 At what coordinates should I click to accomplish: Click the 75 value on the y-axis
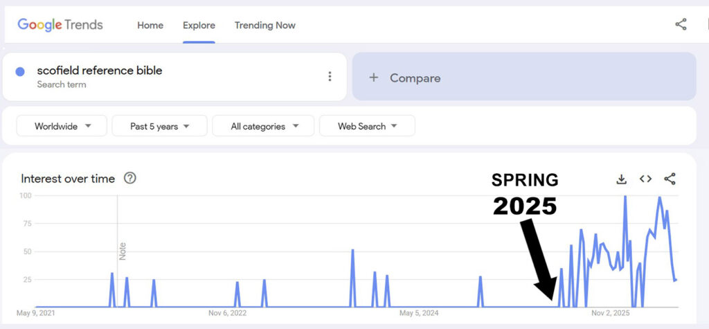26,224
